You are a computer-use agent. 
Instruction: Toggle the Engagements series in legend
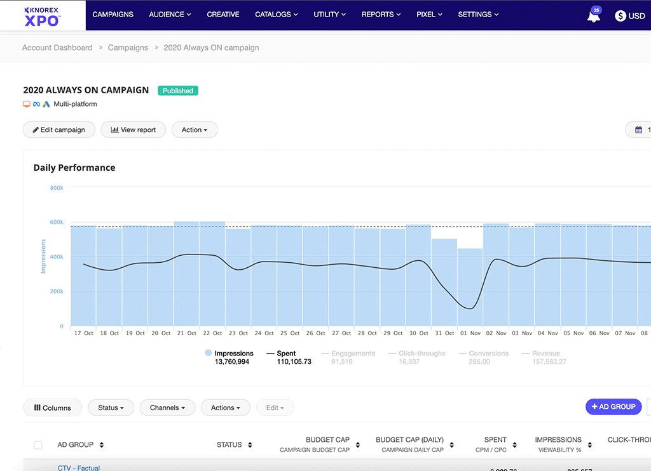pyautogui.click(x=353, y=354)
